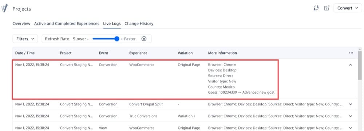Click the Sources: Direct line
This screenshot has height=131, width=364.
click(221, 76)
